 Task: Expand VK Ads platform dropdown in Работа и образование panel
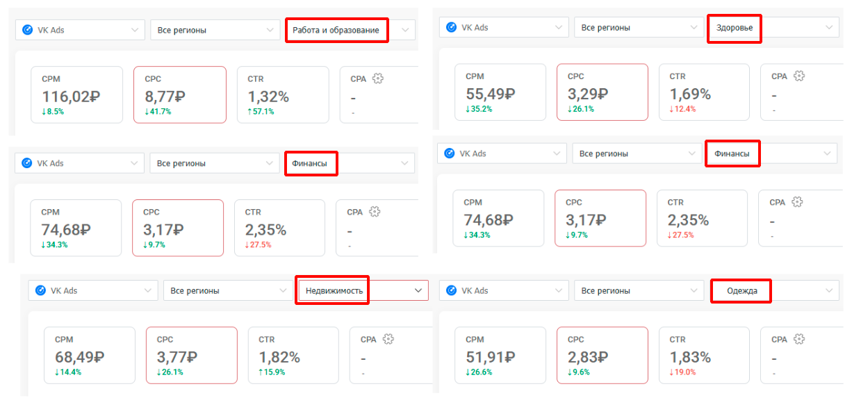pos(80,30)
